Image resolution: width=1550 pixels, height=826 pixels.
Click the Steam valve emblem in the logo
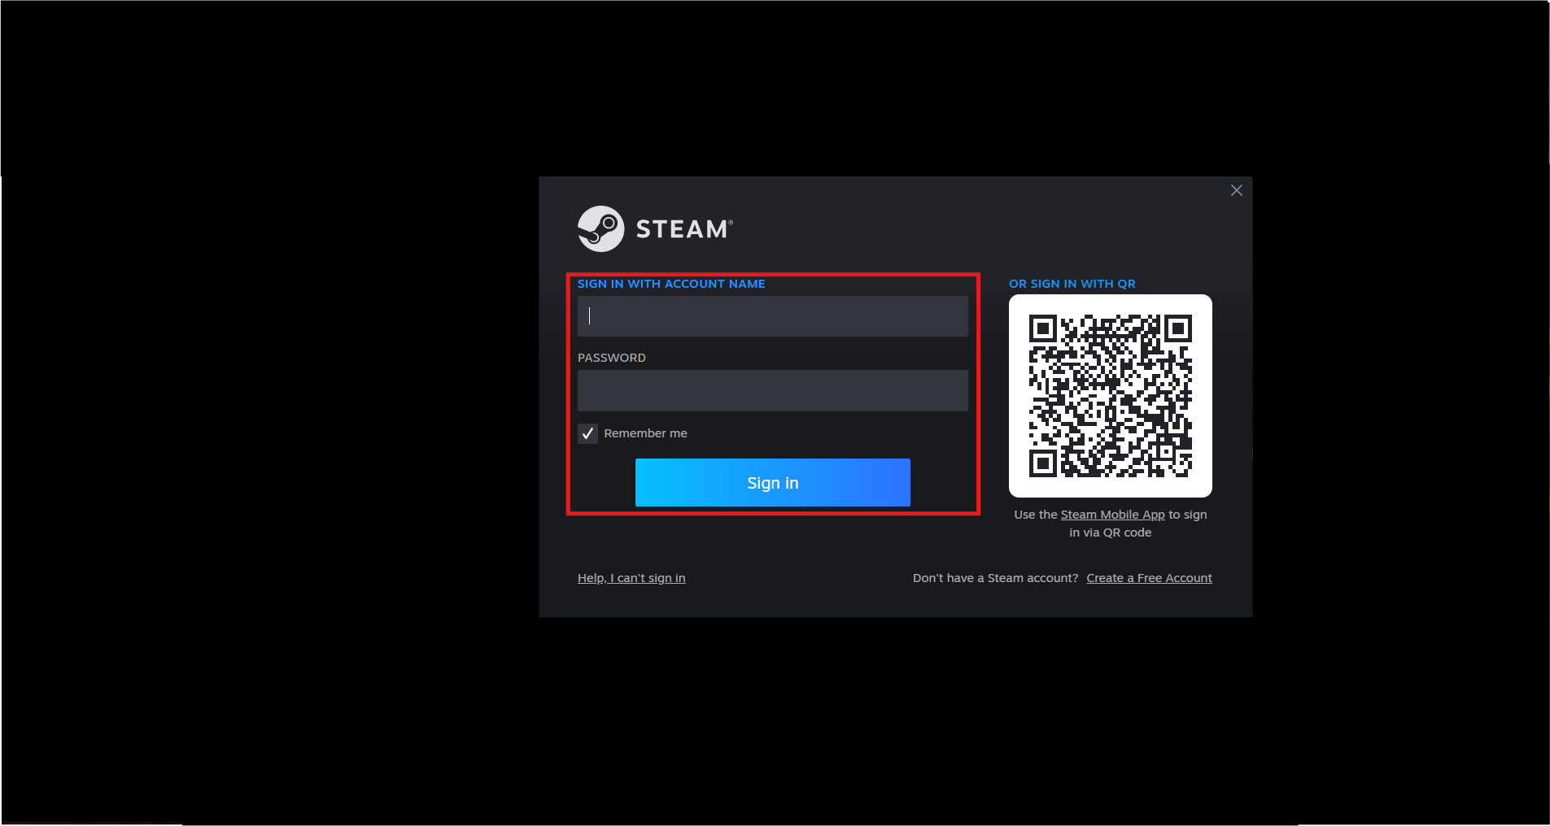(600, 228)
